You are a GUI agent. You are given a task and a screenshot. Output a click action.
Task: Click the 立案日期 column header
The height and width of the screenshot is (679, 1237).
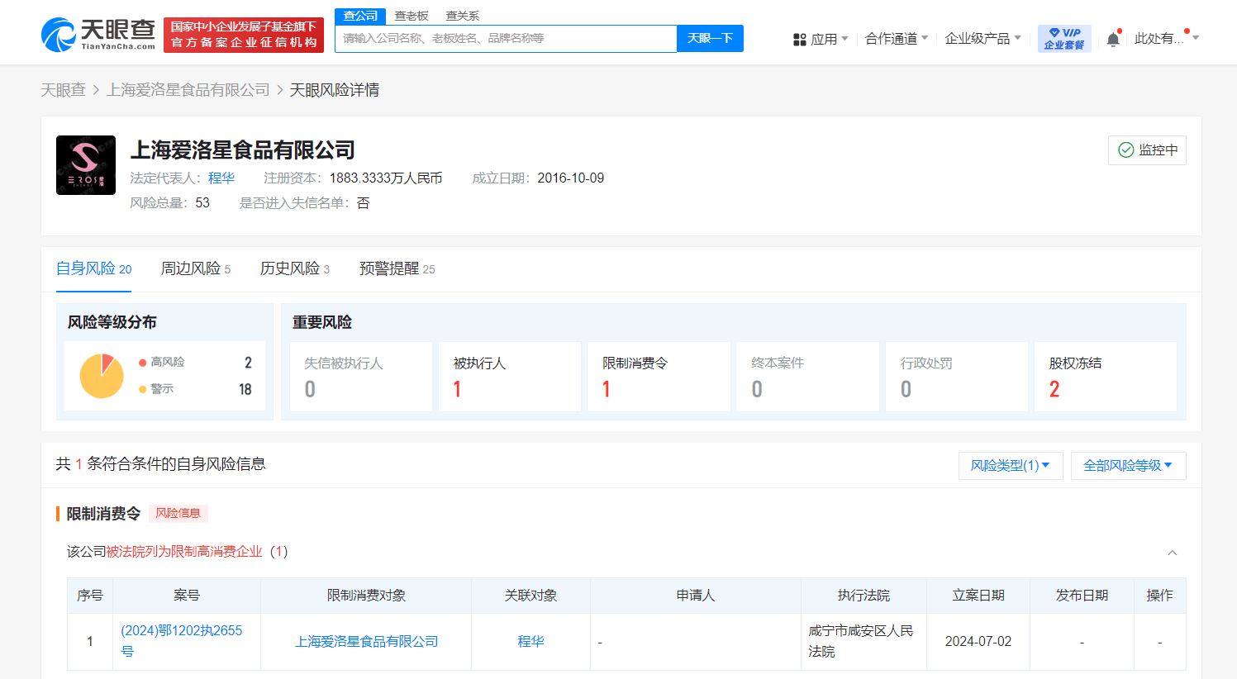click(978, 596)
